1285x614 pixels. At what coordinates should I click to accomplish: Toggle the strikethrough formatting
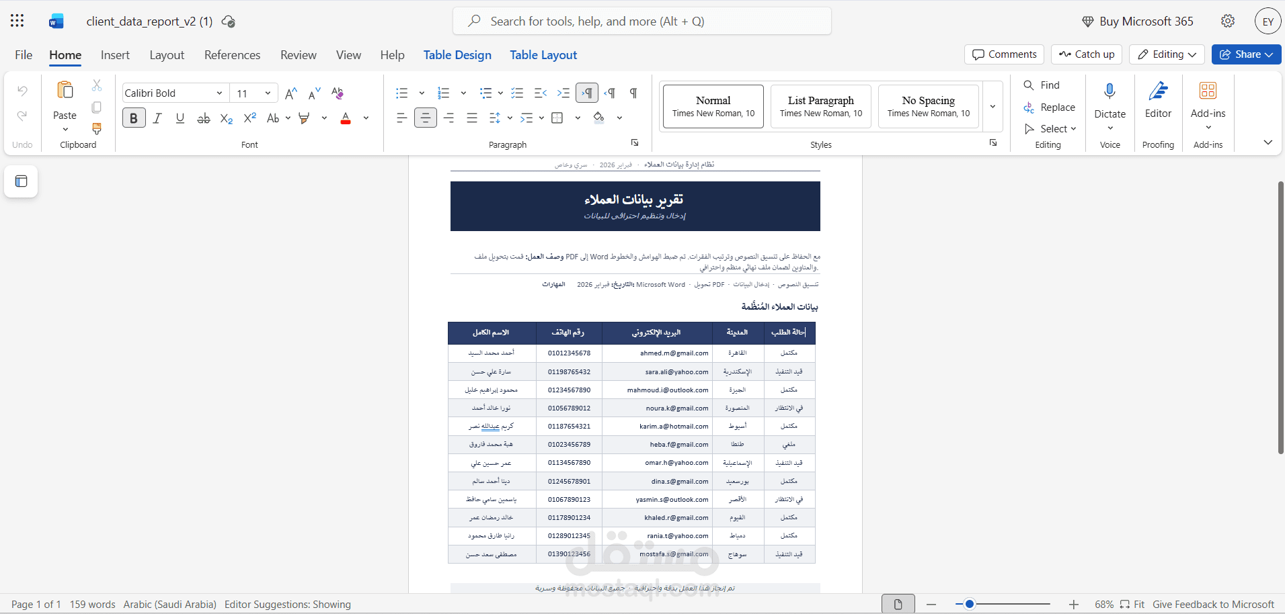[x=203, y=118]
